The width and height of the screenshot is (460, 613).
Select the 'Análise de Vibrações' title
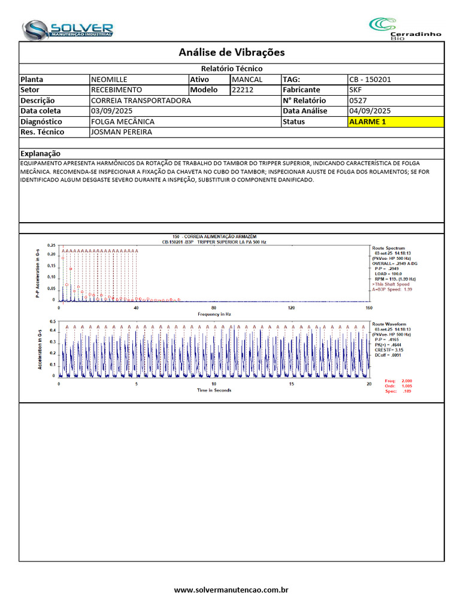[x=232, y=52]
